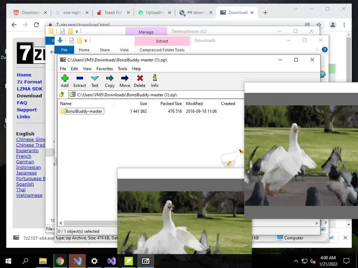Image resolution: width=358 pixels, height=268 pixels.
Task: Open 7-Zip View menu
Action: [x=87, y=69]
